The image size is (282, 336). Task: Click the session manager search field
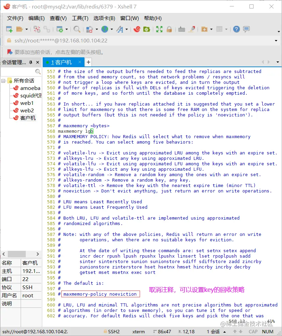click(21, 72)
